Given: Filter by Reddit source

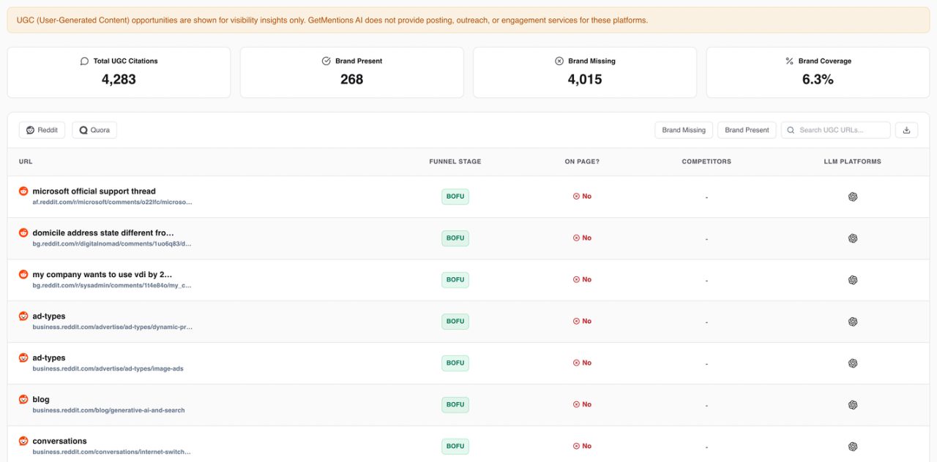Looking at the screenshot, I should (x=42, y=130).
